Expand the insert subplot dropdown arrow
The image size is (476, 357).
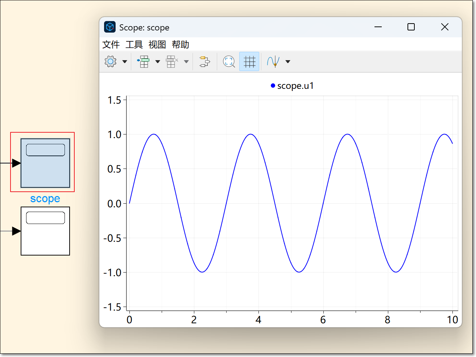pyautogui.click(x=158, y=62)
